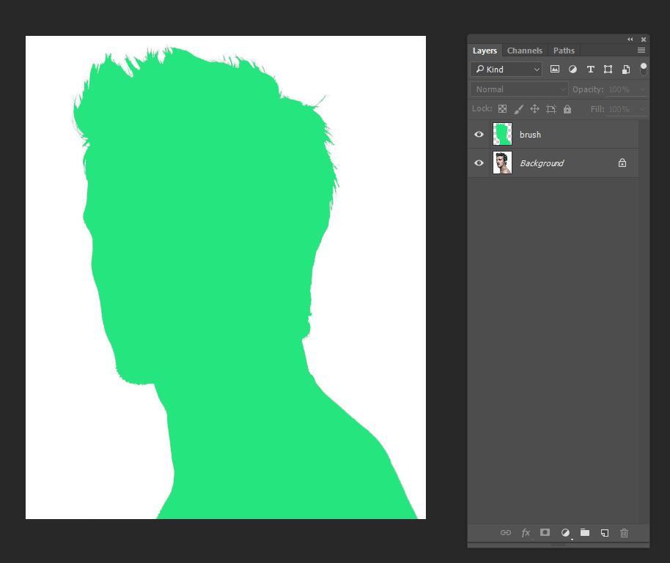Filter layers by smart object type
Image resolution: width=670 pixels, height=563 pixels.
tap(625, 70)
